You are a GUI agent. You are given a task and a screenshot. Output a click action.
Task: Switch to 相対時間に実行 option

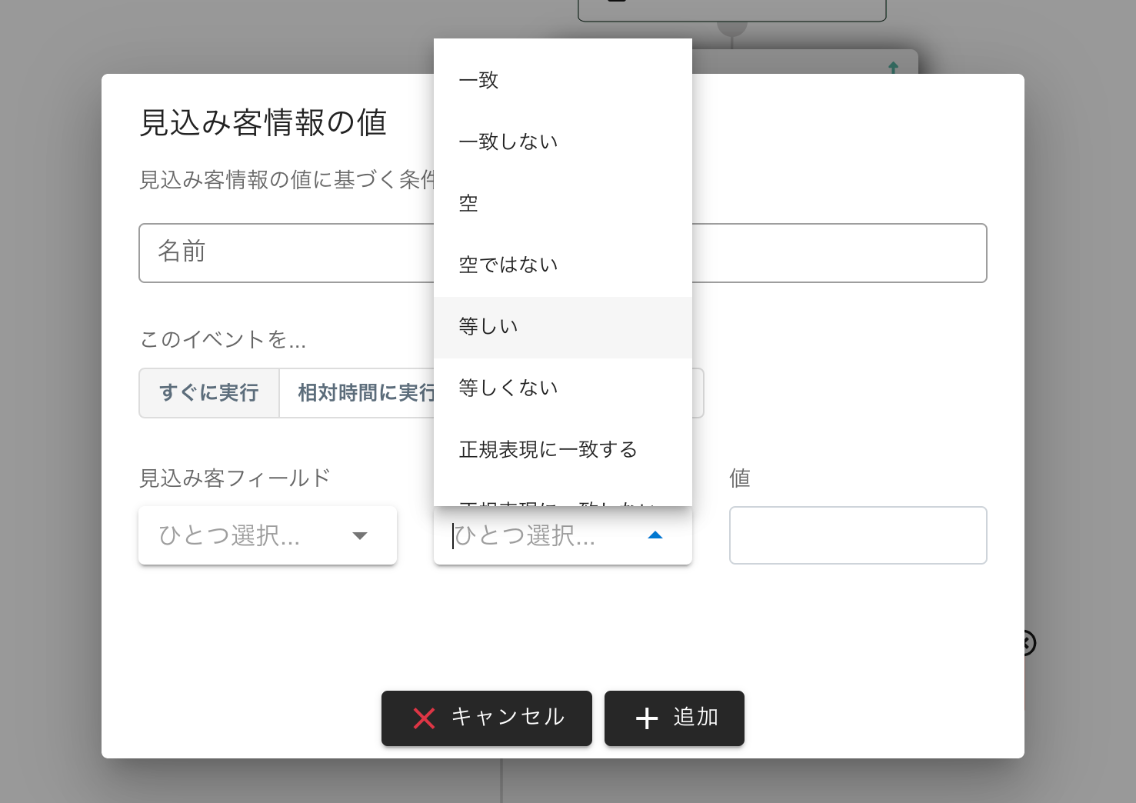click(x=361, y=393)
